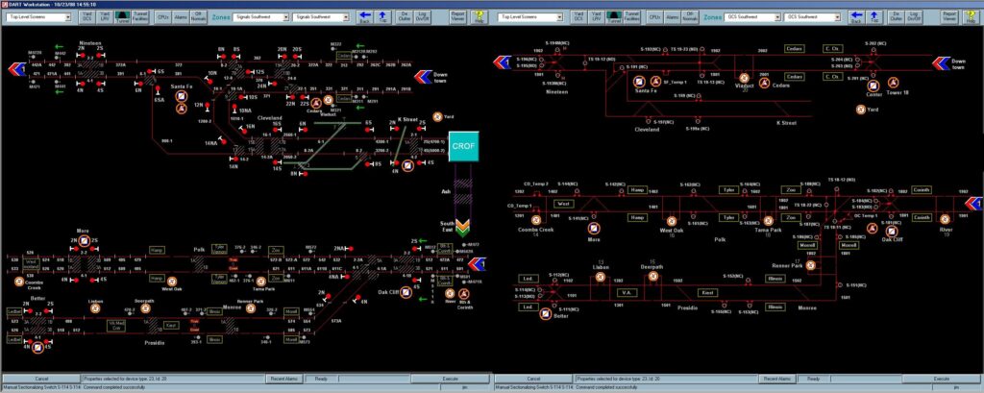This screenshot has height=393, width=984.
Task: Click the South East chevron marker
Action: pyautogui.click(x=464, y=228)
